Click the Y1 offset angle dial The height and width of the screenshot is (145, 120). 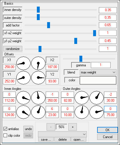point(23,78)
